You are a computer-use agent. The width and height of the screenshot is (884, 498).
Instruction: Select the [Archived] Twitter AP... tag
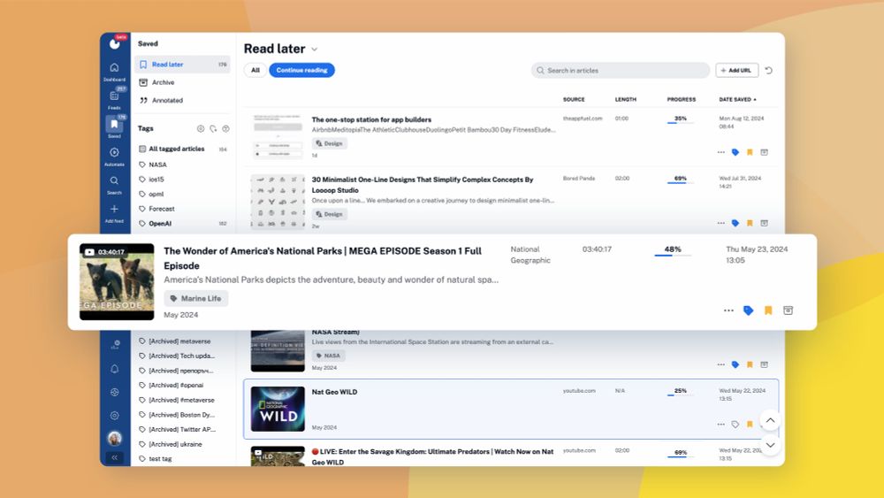183,429
